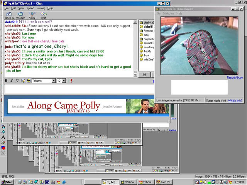Click the Yahoo Messenger quick launch icon

pos(58,182)
